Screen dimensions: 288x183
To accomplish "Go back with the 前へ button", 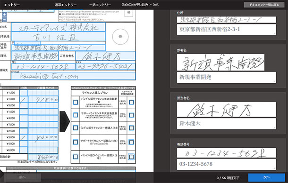I will (x=22, y=177).
